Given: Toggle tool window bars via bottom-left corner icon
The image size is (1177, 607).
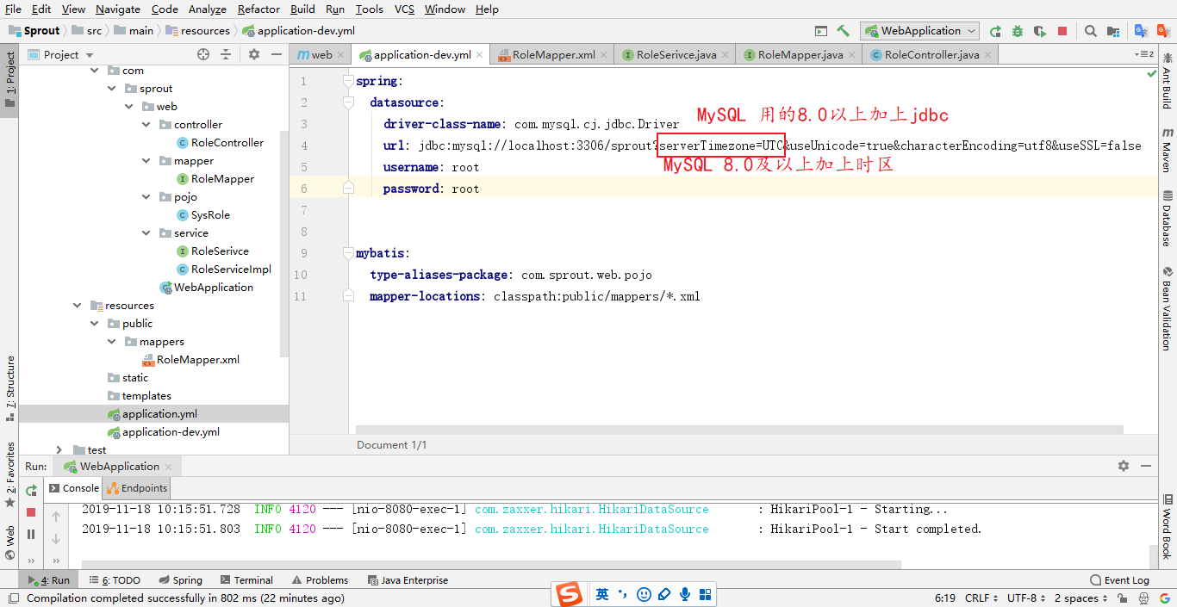Looking at the screenshot, I should (x=12, y=598).
